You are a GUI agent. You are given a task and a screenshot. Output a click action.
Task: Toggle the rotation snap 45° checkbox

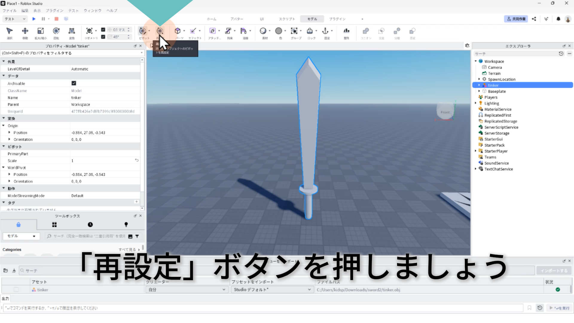(103, 37)
